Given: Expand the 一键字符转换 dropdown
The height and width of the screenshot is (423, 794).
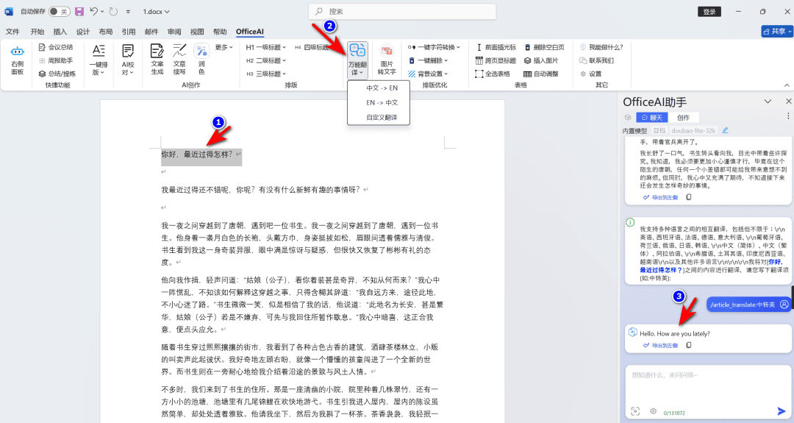Looking at the screenshot, I should [x=434, y=47].
